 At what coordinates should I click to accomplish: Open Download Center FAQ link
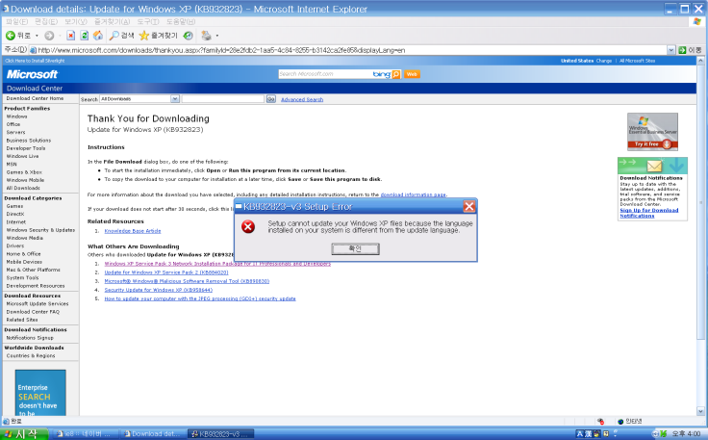coord(33,312)
